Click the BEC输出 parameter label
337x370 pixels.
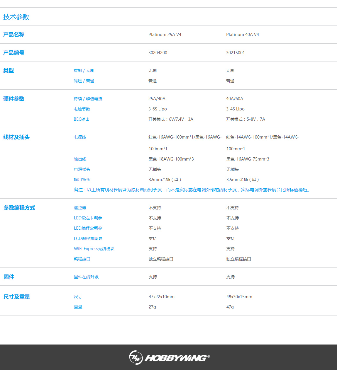(x=82, y=119)
